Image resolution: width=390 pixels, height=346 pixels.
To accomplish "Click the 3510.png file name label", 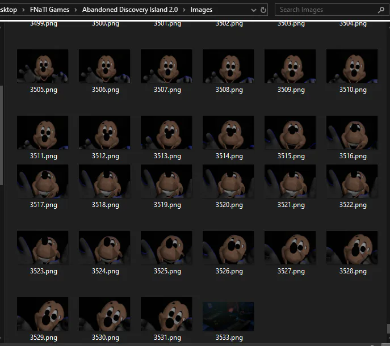I will point(353,90).
